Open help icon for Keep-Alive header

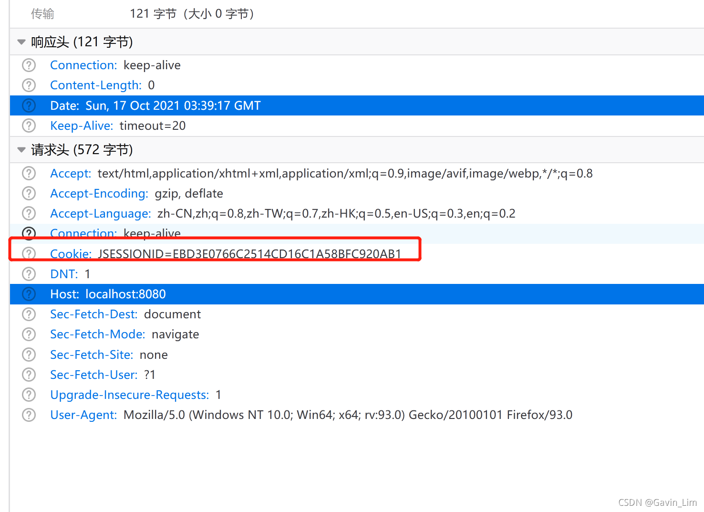29,125
